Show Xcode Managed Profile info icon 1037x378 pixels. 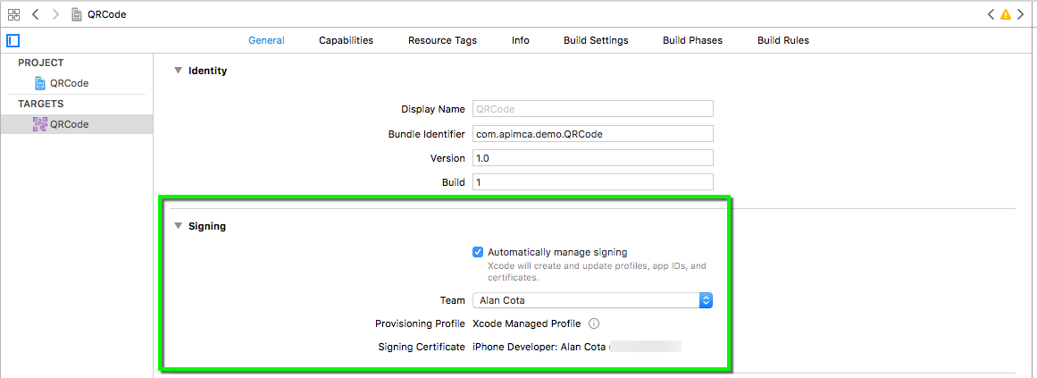tap(594, 323)
